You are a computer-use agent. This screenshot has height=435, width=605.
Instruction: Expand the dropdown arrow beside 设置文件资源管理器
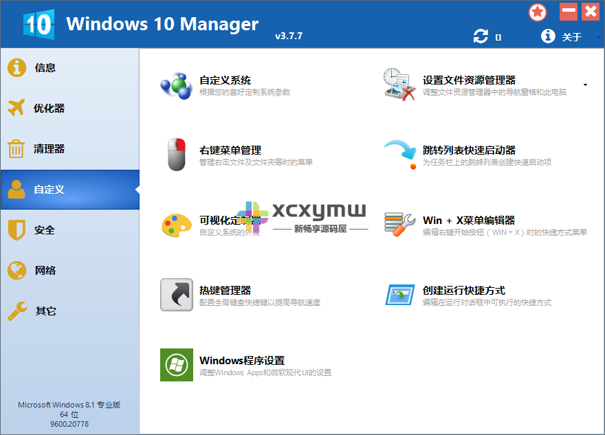click(585, 84)
